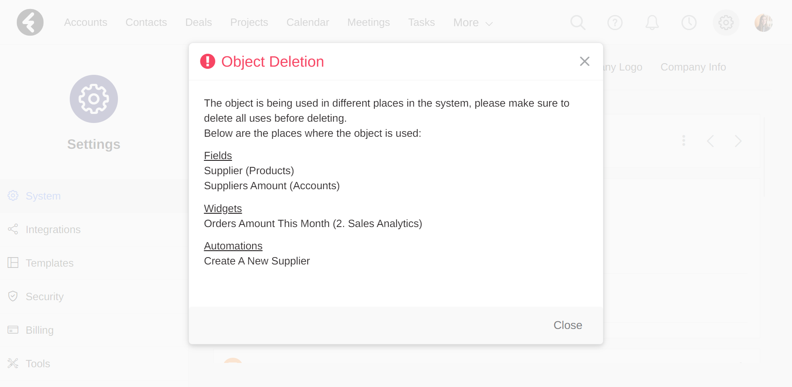This screenshot has height=387, width=792.
Task: Select Integrations in settings sidebar
Action: point(94,230)
